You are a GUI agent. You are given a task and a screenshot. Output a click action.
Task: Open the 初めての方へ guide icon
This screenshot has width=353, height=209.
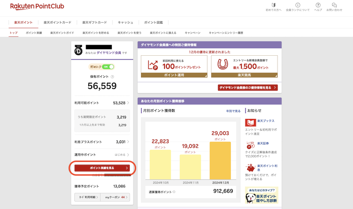coord(274,5)
